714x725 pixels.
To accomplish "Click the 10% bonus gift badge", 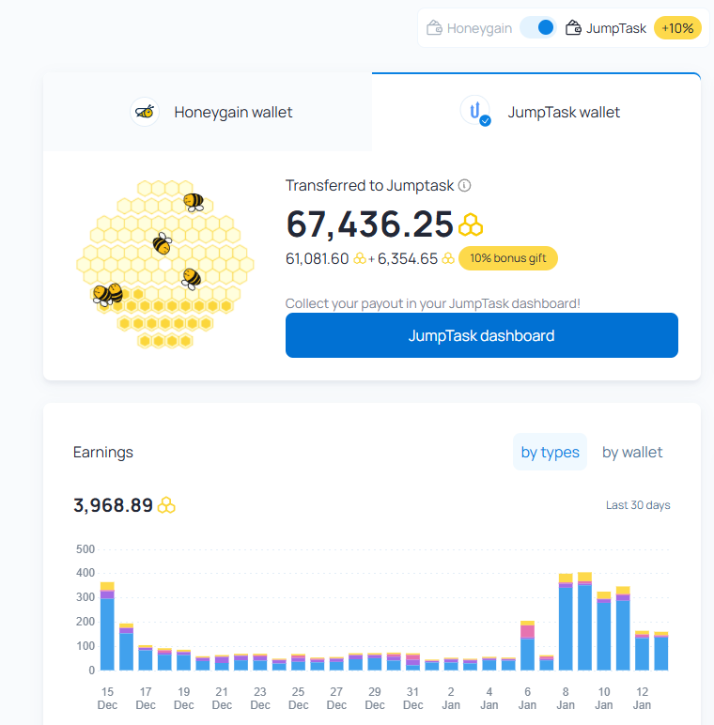I will 507,258.
